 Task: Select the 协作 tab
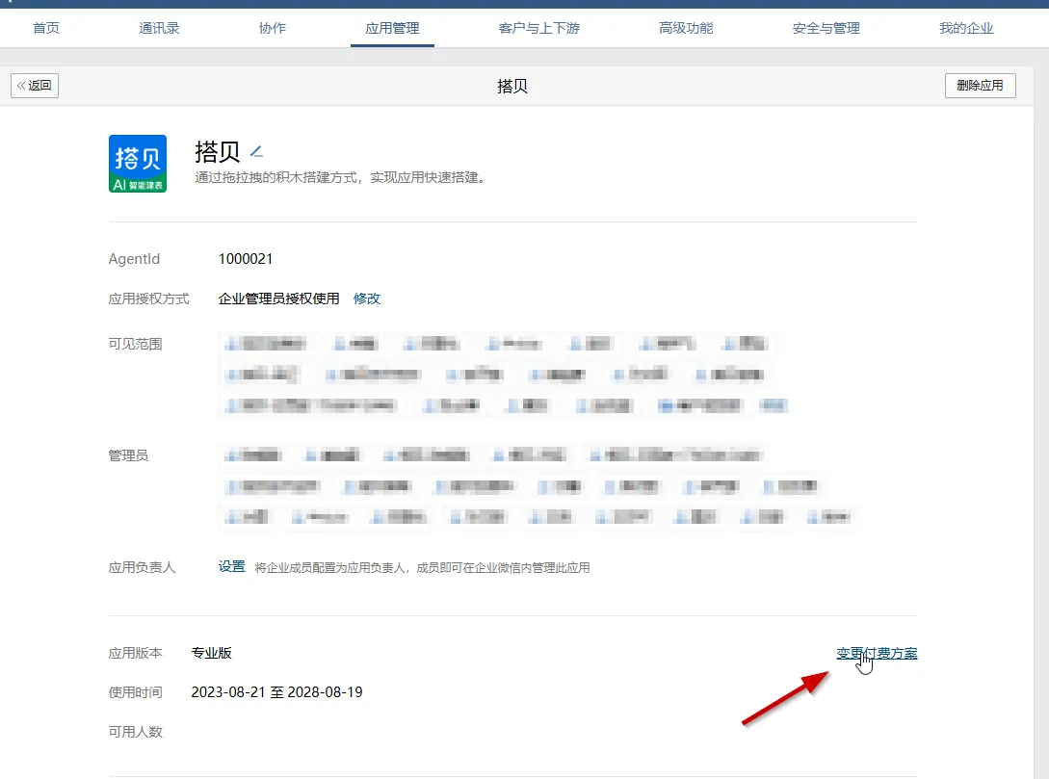click(x=273, y=28)
